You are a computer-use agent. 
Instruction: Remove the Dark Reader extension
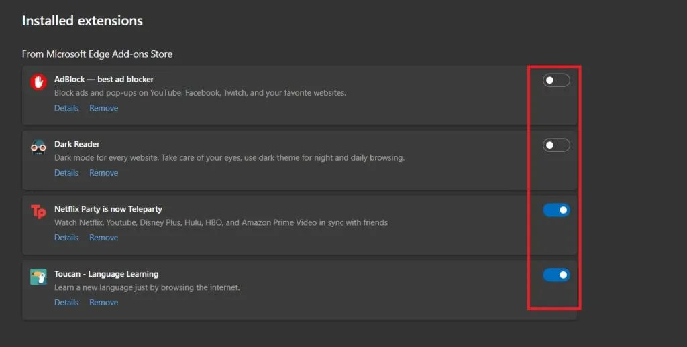[103, 173]
